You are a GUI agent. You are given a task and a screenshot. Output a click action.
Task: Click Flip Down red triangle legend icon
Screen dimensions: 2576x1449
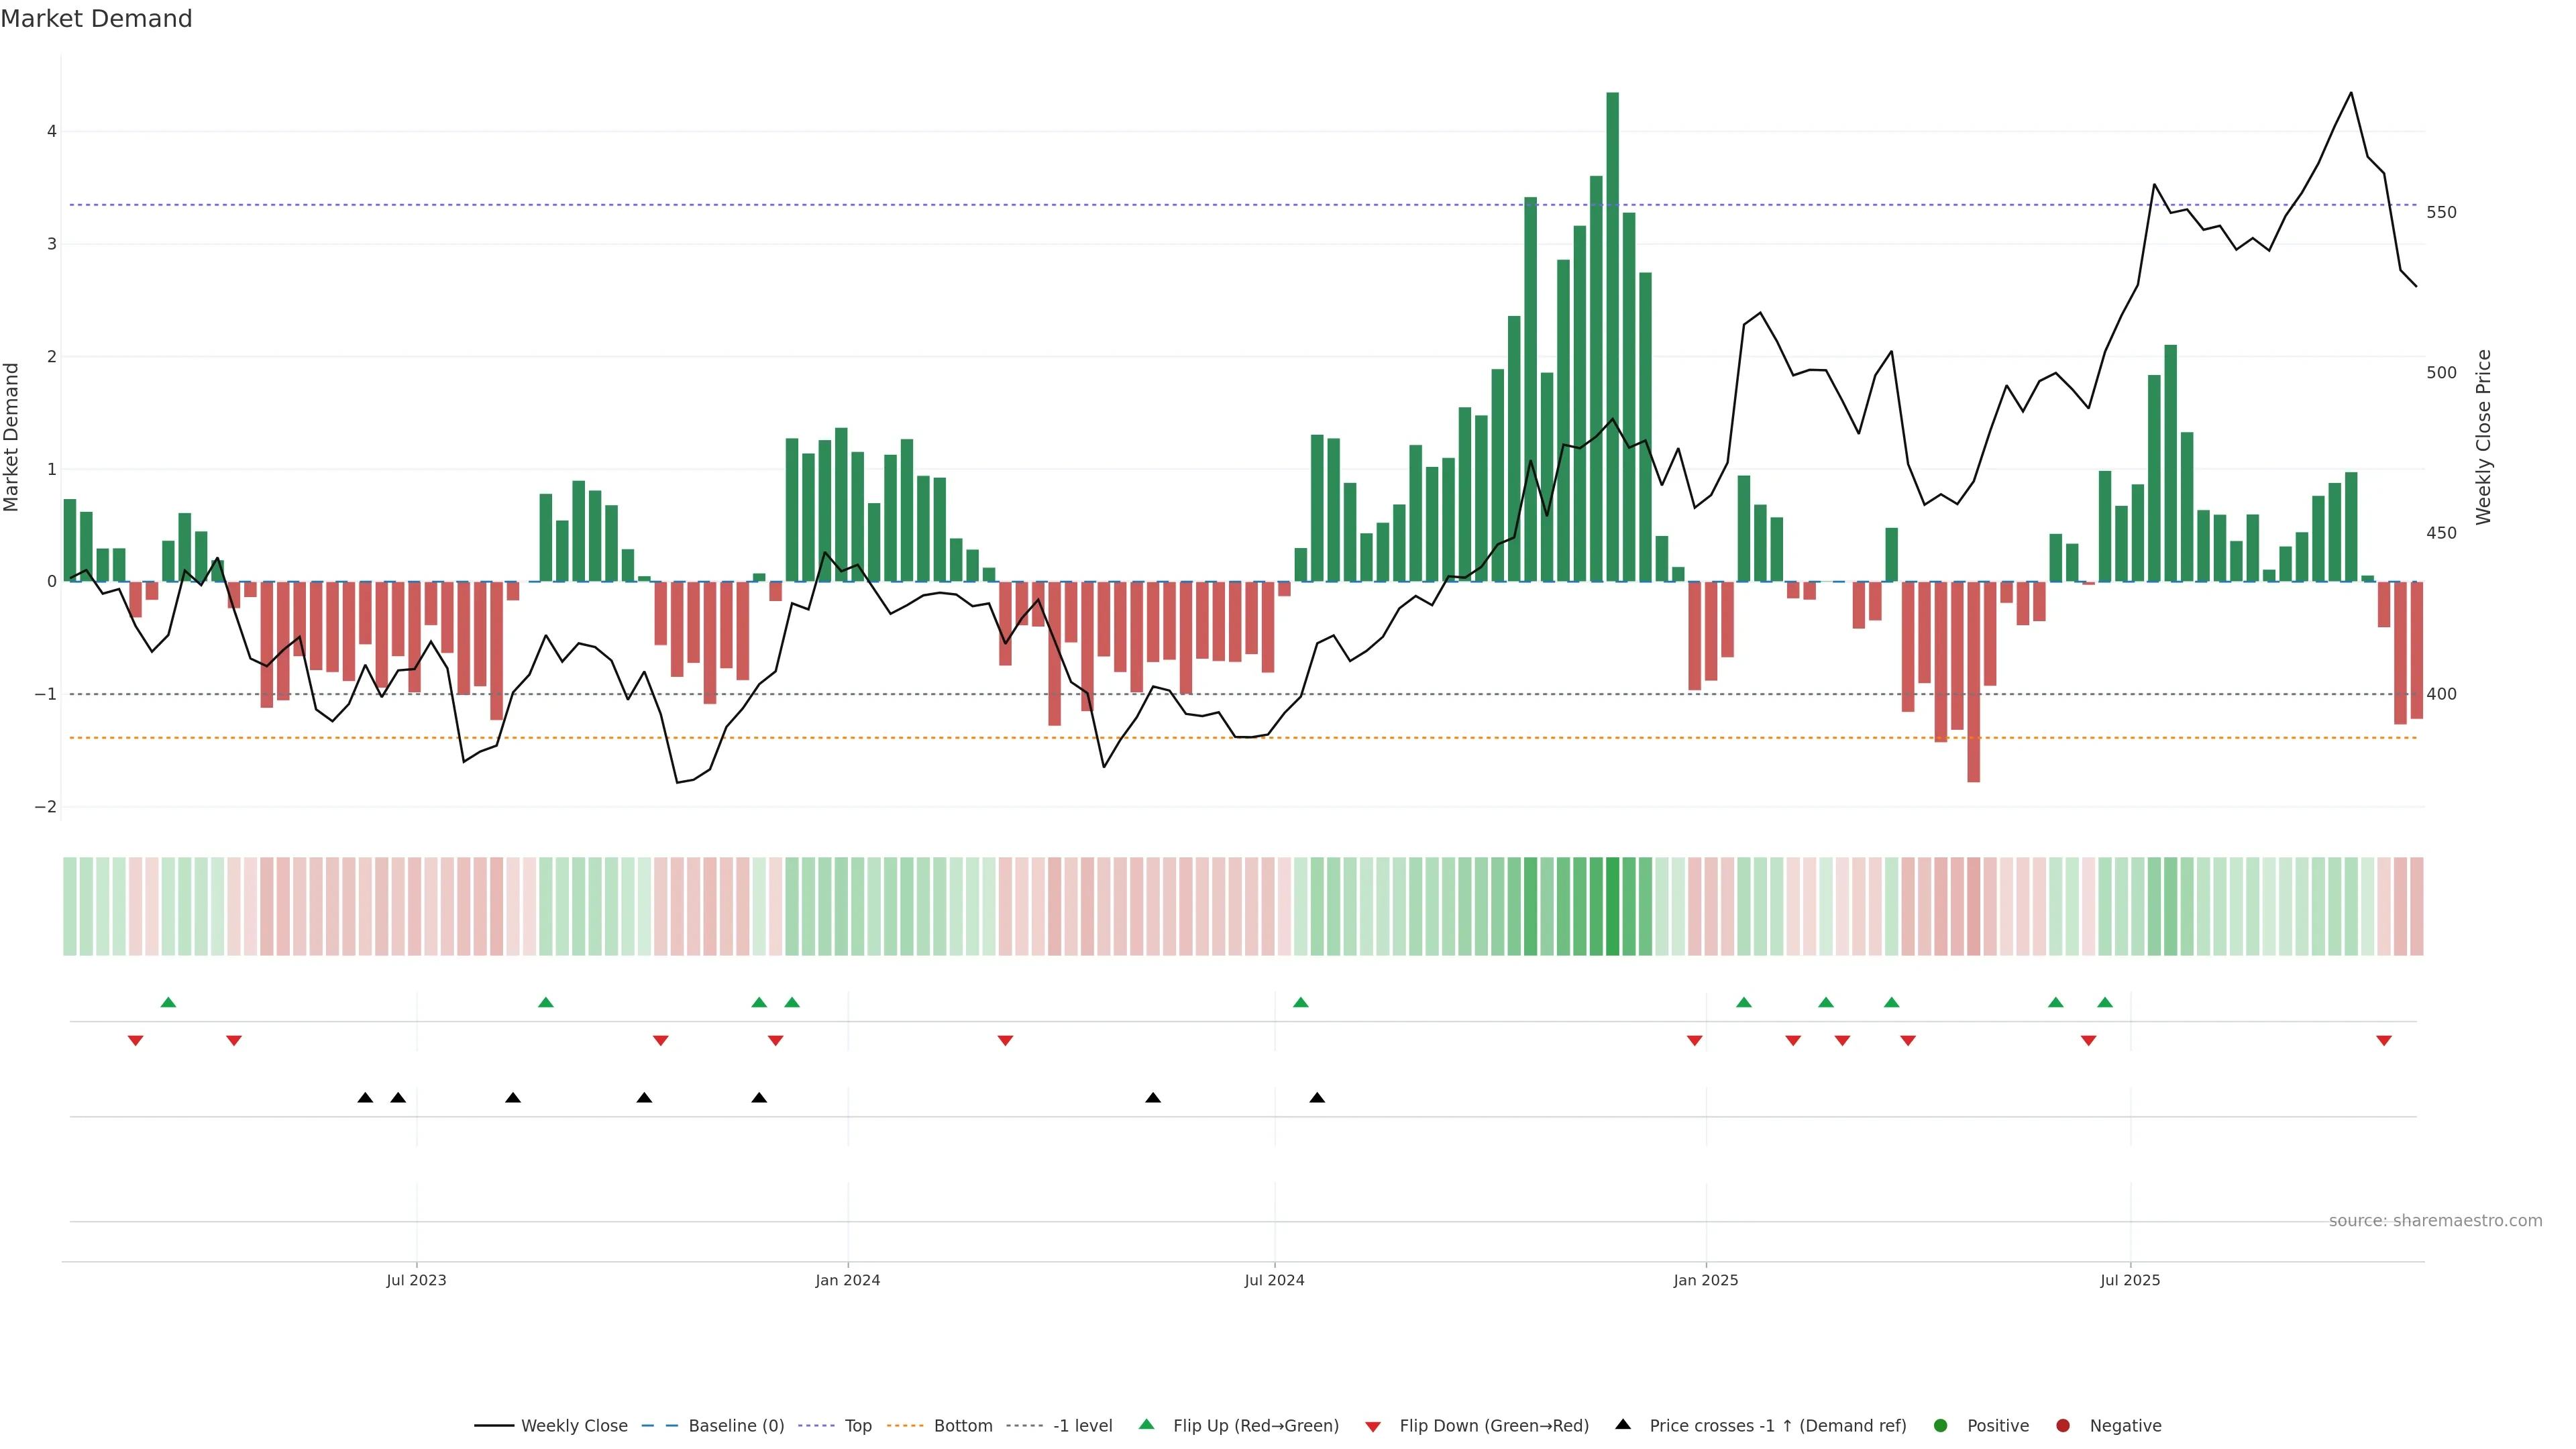pyautogui.click(x=1373, y=1426)
